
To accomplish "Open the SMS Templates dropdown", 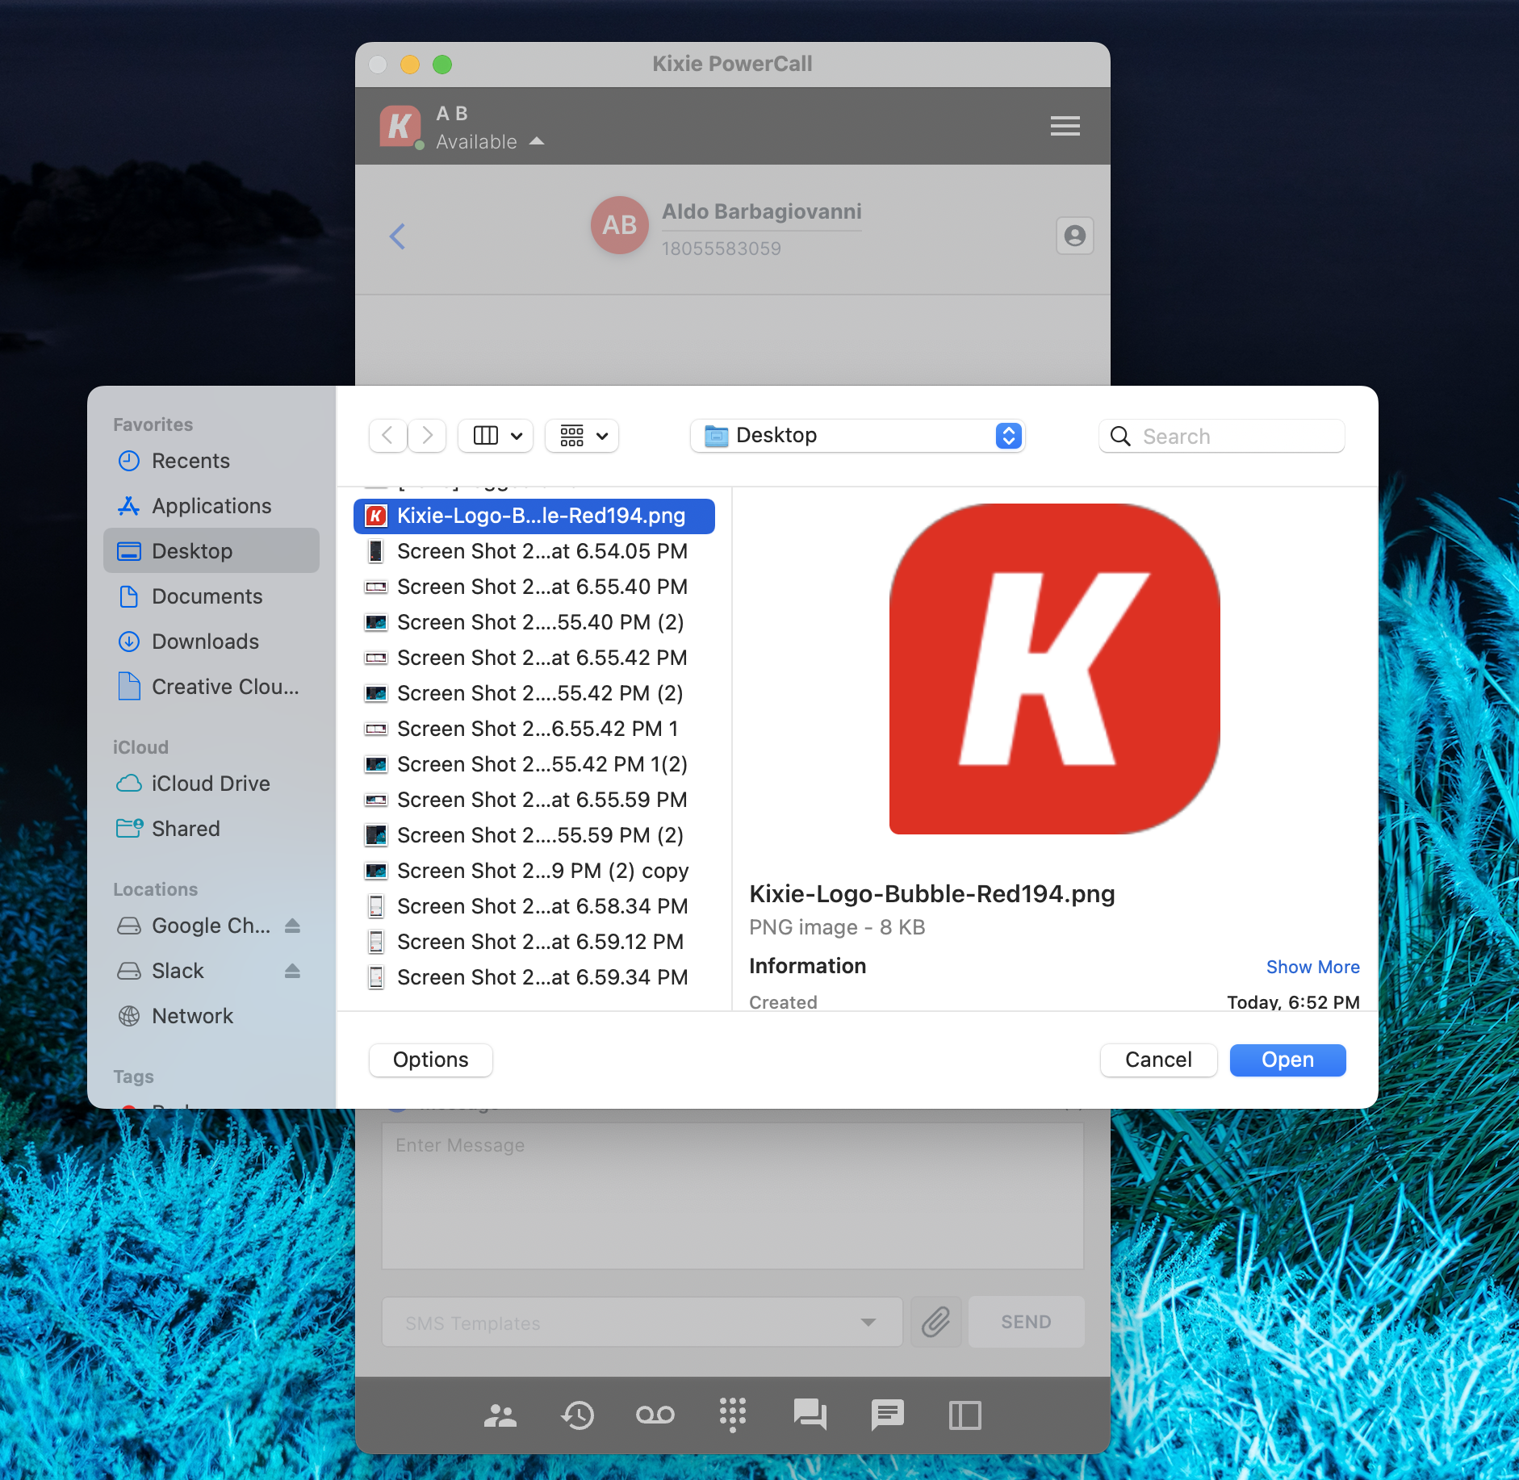I will coord(642,1322).
